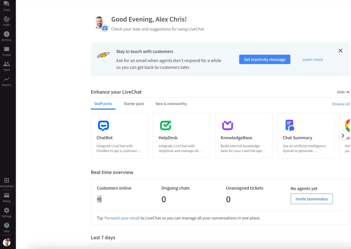Viewport: 351px width, 249px height.
Task: Collapse the Enhance your LiveChat section
Action: coord(343,92)
